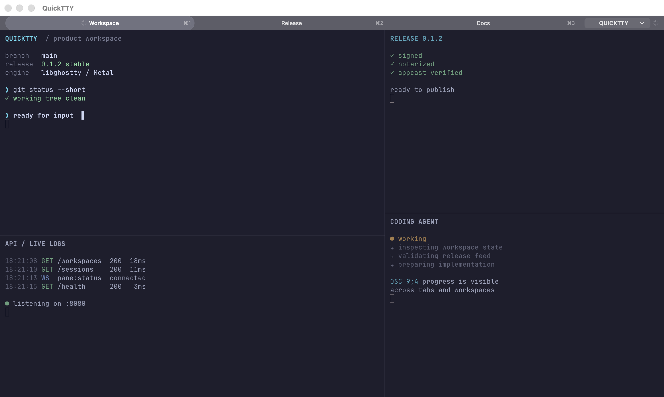This screenshot has height=397, width=664.
Task: Click the hollow cursor in Coding Agent pane
Action: (392, 298)
